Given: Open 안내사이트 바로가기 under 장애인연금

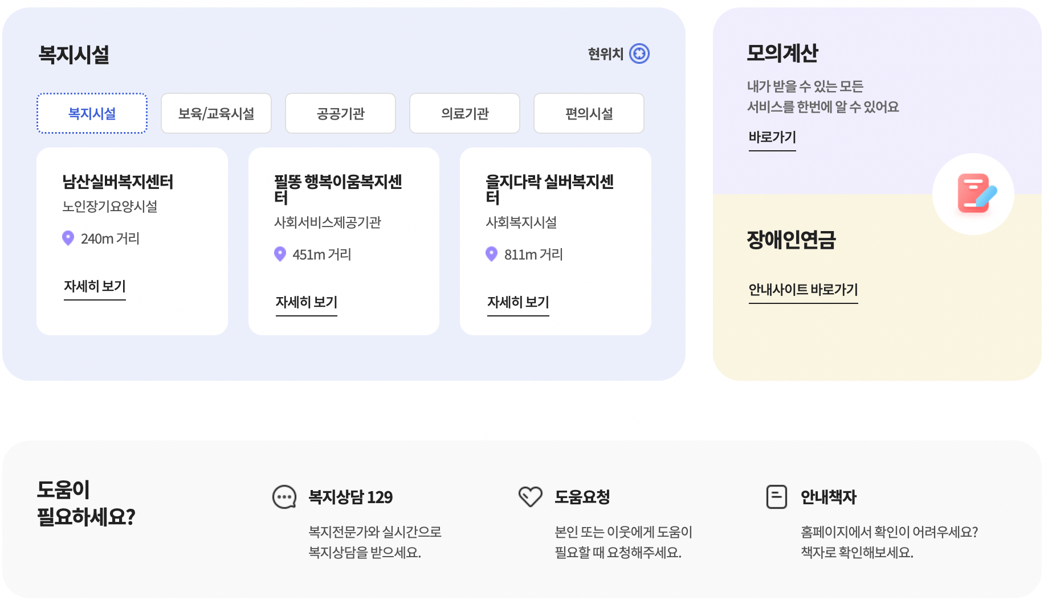Looking at the screenshot, I should 803,289.
